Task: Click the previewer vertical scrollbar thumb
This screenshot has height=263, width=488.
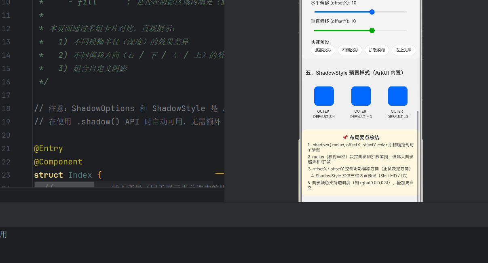Action: click(418, 156)
